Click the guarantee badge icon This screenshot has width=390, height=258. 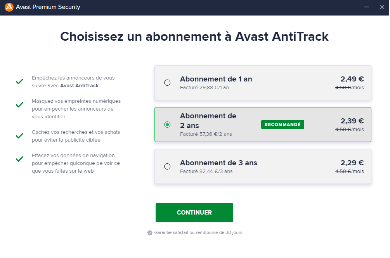pos(150,233)
